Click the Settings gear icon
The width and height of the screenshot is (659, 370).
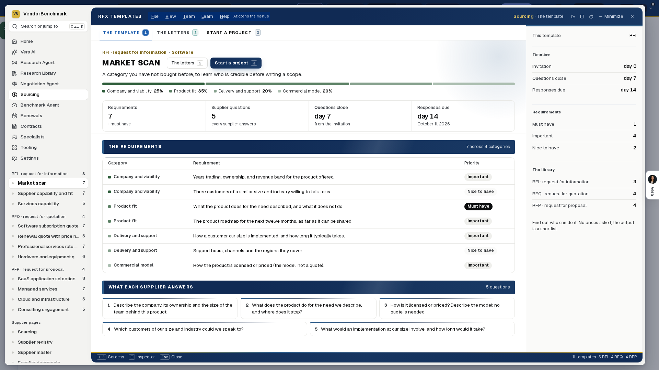tap(14, 158)
